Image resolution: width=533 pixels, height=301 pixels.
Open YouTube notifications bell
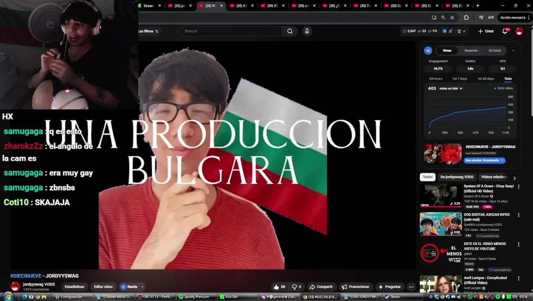(505, 31)
